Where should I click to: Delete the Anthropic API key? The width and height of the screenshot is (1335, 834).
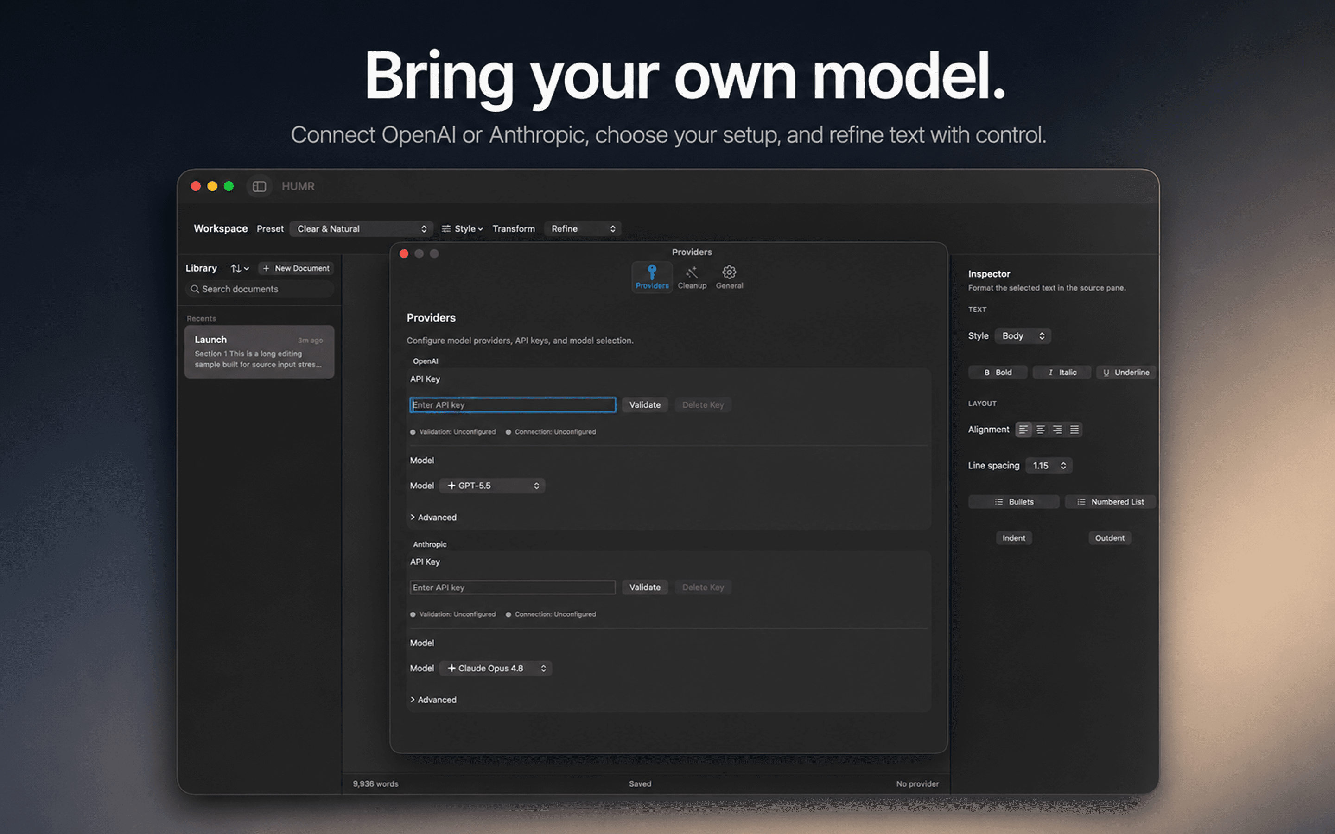(x=703, y=588)
